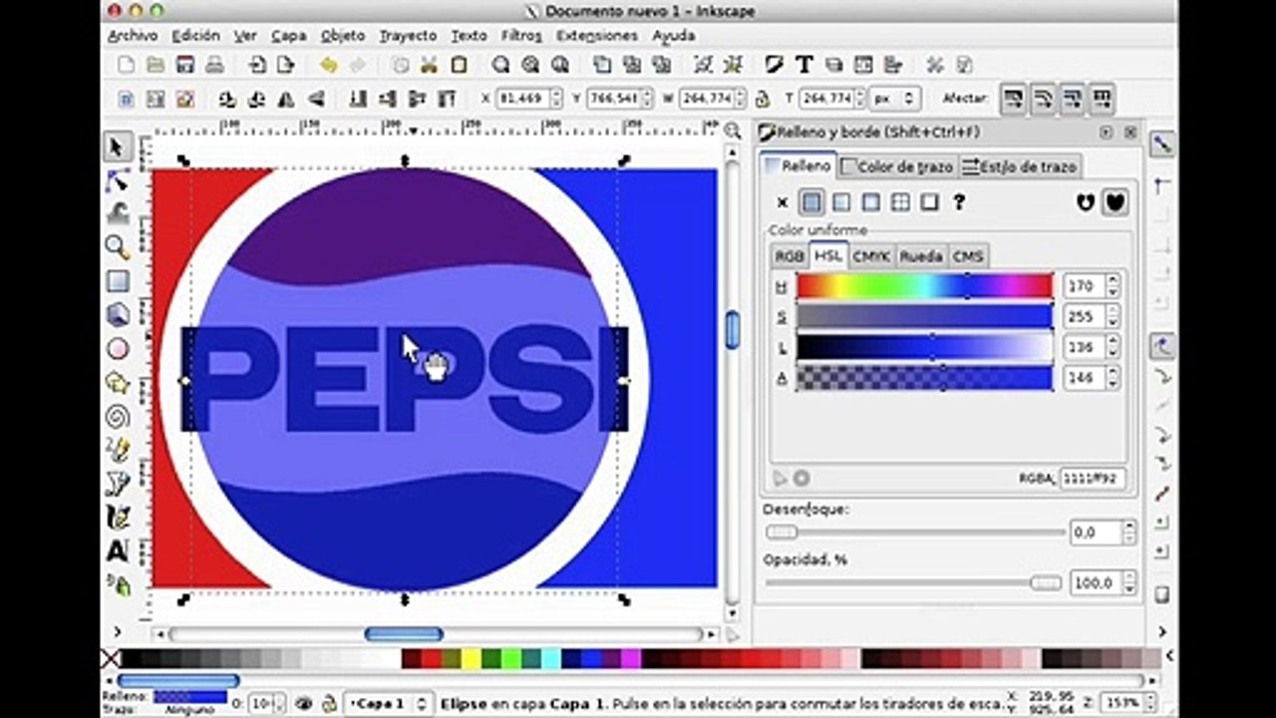Choose the Ellipse tool
Image resolution: width=1276 pixels, height=718 pixels.
pyautogui.click(x=118, y=349)
